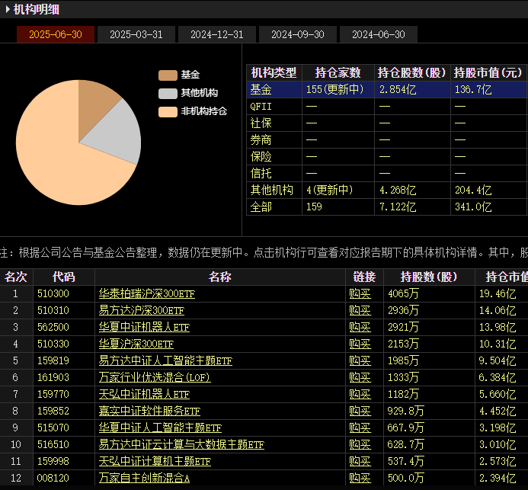The height and width of the screenshot is (490, 528).
Task: Collapse the 机构明细 section triangle
Action: pyautogui.click(x=8, y=9)
